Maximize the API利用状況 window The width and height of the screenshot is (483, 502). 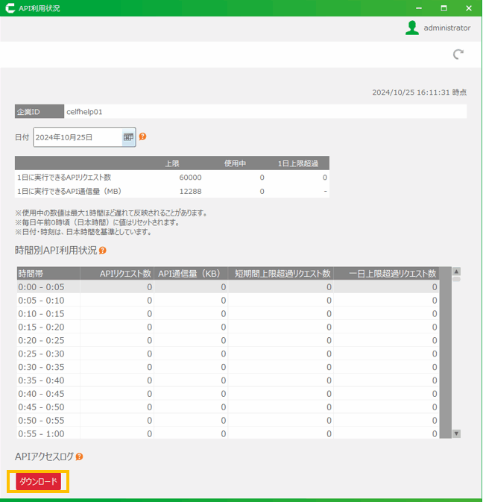(x=443, y=8)
